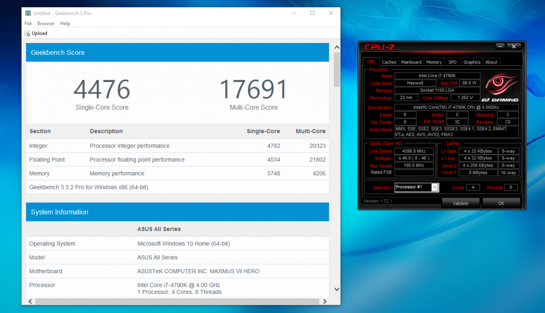Click the G1 Gaming eye logo in CPU-Z

(501, 87)
